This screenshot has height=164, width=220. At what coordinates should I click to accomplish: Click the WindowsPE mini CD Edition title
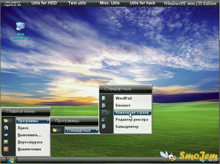point(190,3)
